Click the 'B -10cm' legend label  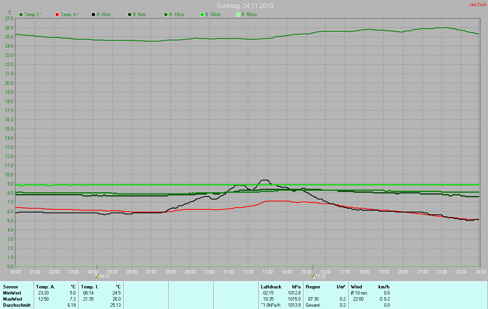click(x=177, y=14)
